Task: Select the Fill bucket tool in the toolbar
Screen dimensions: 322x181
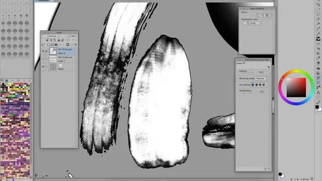Action: click(x=318, y=68)
